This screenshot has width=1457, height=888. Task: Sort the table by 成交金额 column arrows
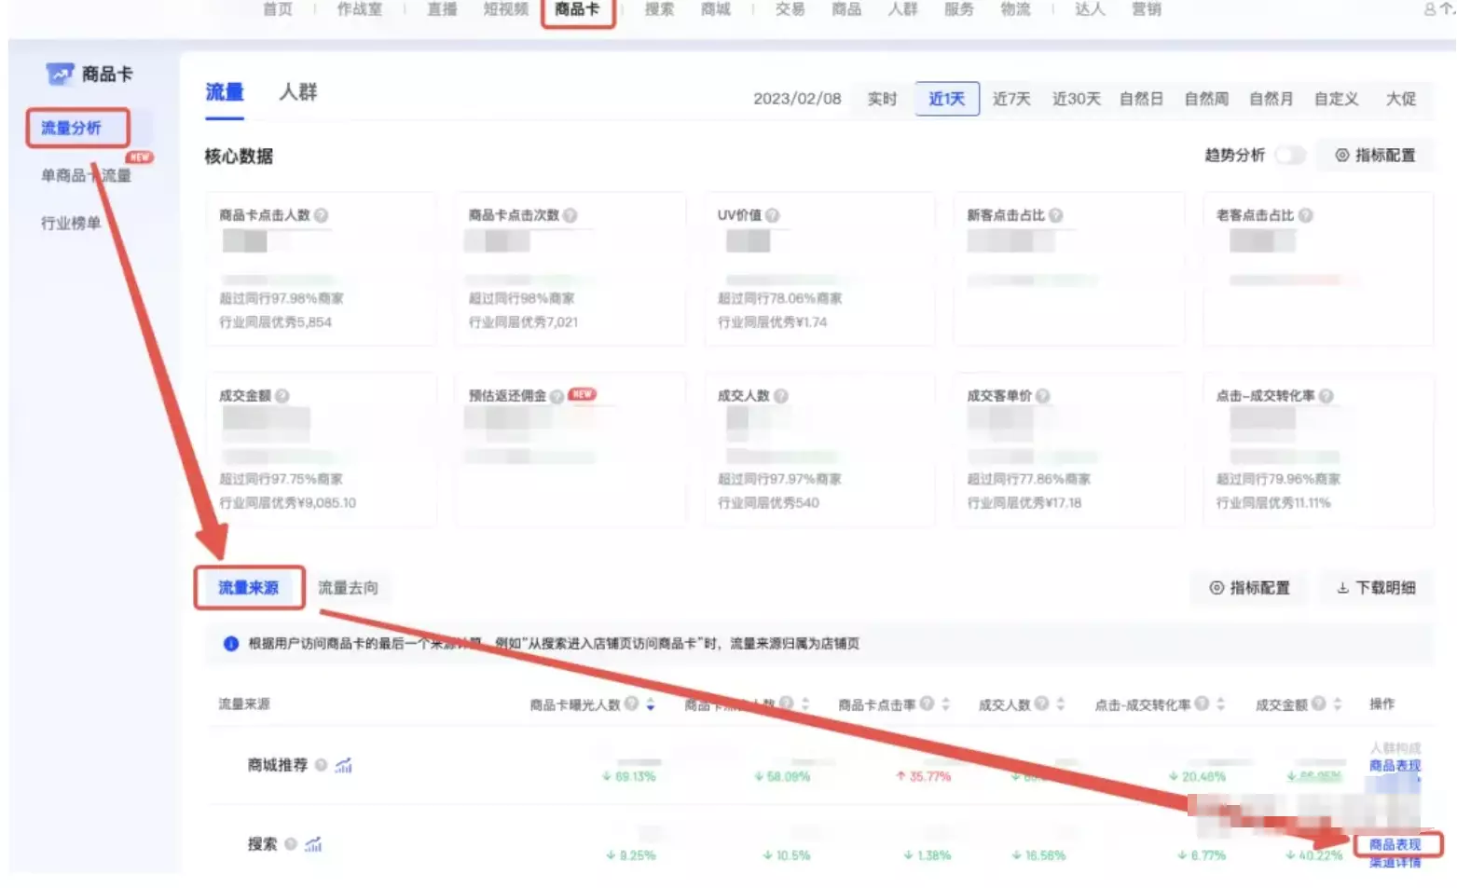[1338, 704]
